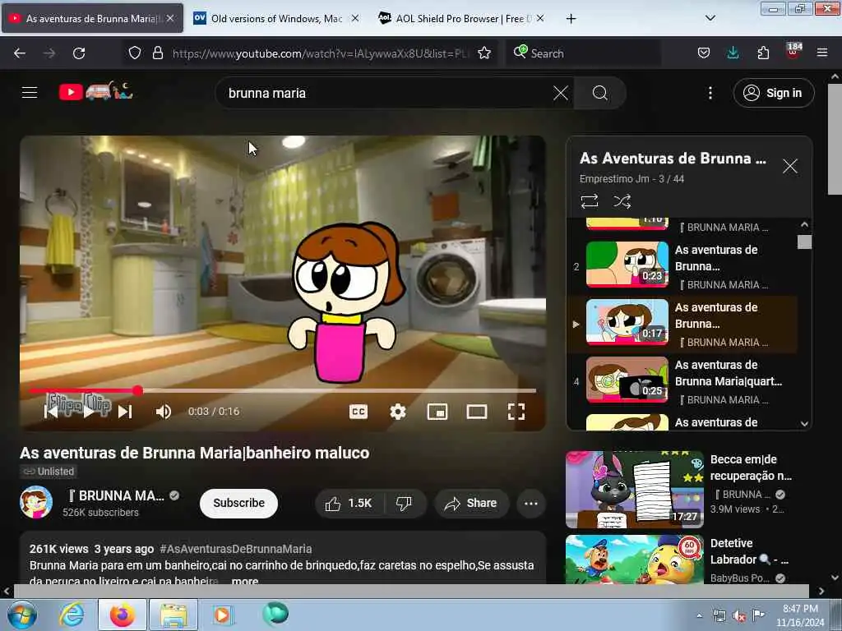Image resolution: width=842 pixels, height=631 pixels.
Task: Switch to 'As aventuras de Brunna Maria' tab
Action: [92, 18]
